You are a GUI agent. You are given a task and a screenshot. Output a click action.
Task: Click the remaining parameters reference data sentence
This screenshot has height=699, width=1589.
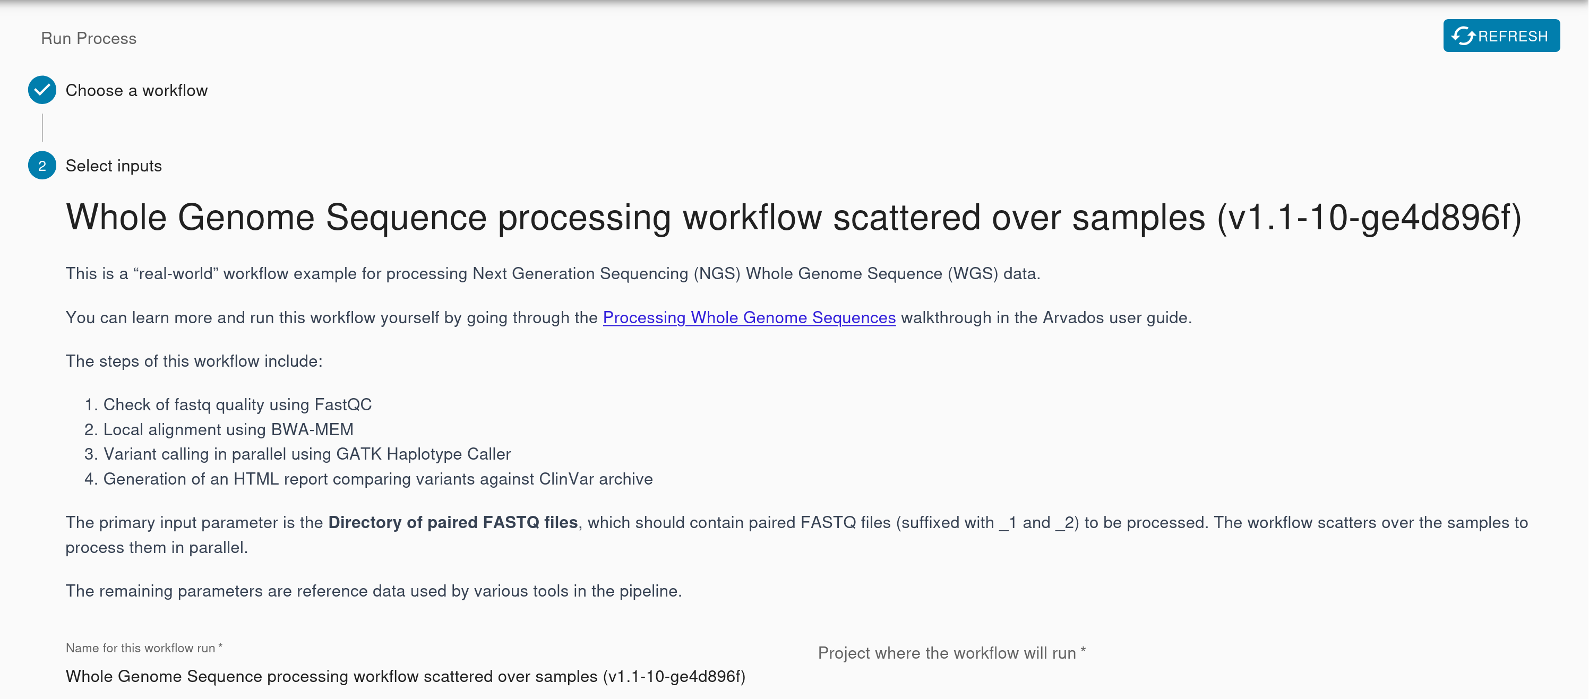click(373, 591)
